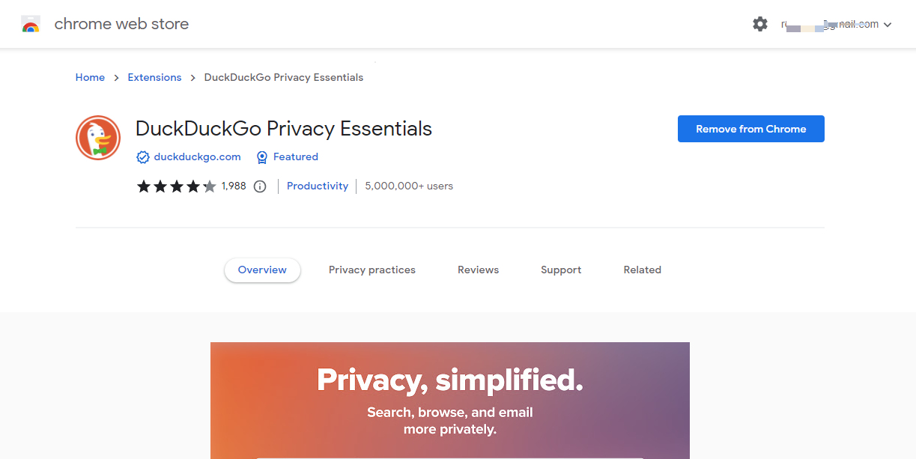The height and width of the screenshot is (459, 916).
Task: Select the Support tab
Action: (x=561, y=270)
